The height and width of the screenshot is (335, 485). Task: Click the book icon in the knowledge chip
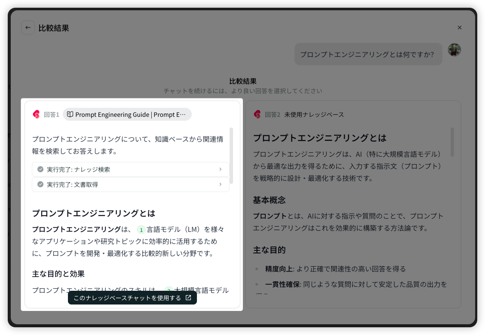pyautogui.click(x=70, y=114)
